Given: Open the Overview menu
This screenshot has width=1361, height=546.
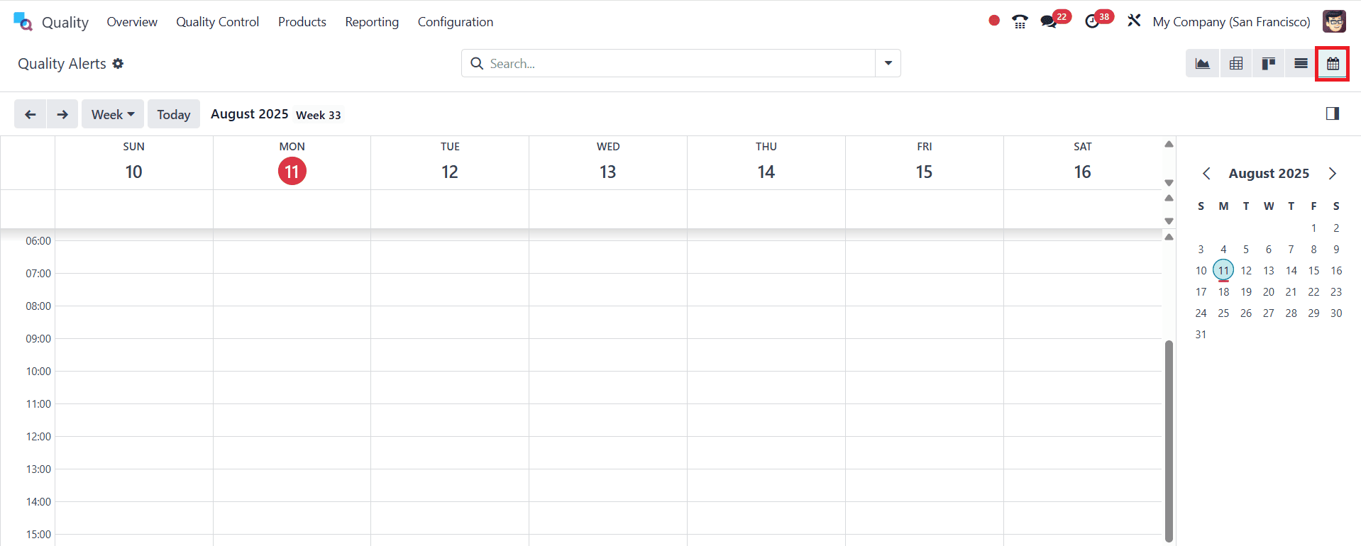Looking at the screenshot, I should (x=132, y=22).
